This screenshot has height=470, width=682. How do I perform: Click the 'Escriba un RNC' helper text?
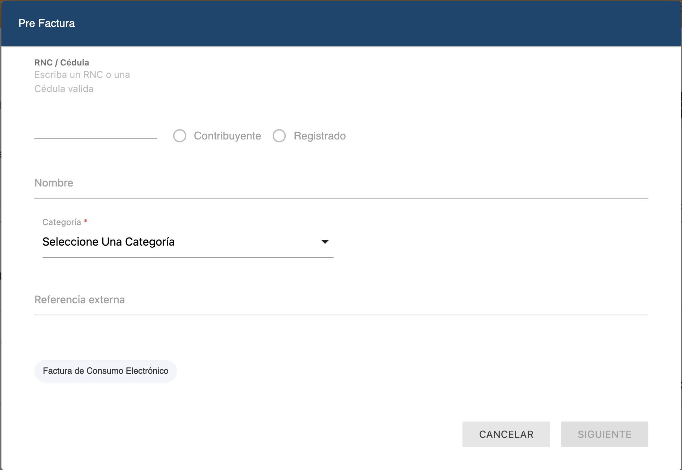point(82,75)
